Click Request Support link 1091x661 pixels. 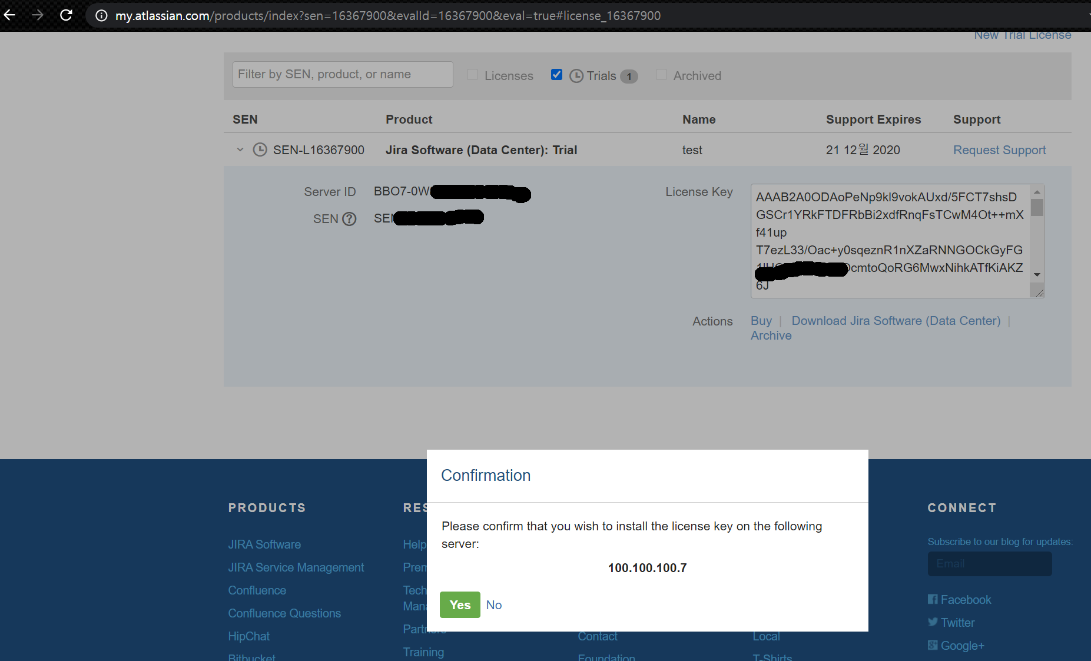[x=1000, y=150]
